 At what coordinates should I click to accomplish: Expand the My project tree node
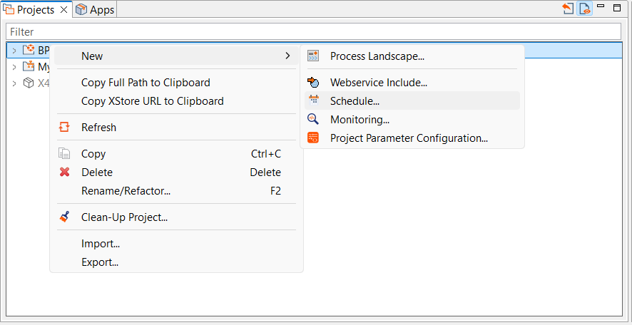(14, 67)
